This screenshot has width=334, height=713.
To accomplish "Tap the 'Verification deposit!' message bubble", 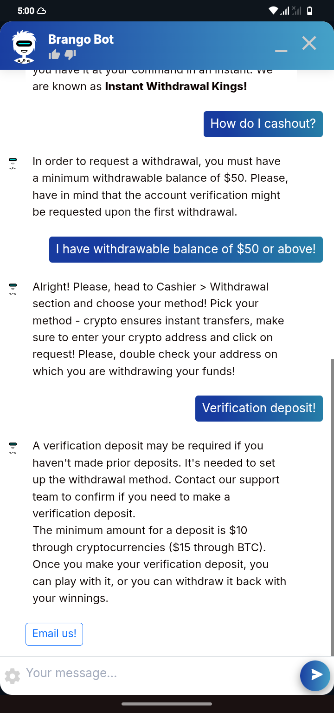I will [x=259, y=408].
